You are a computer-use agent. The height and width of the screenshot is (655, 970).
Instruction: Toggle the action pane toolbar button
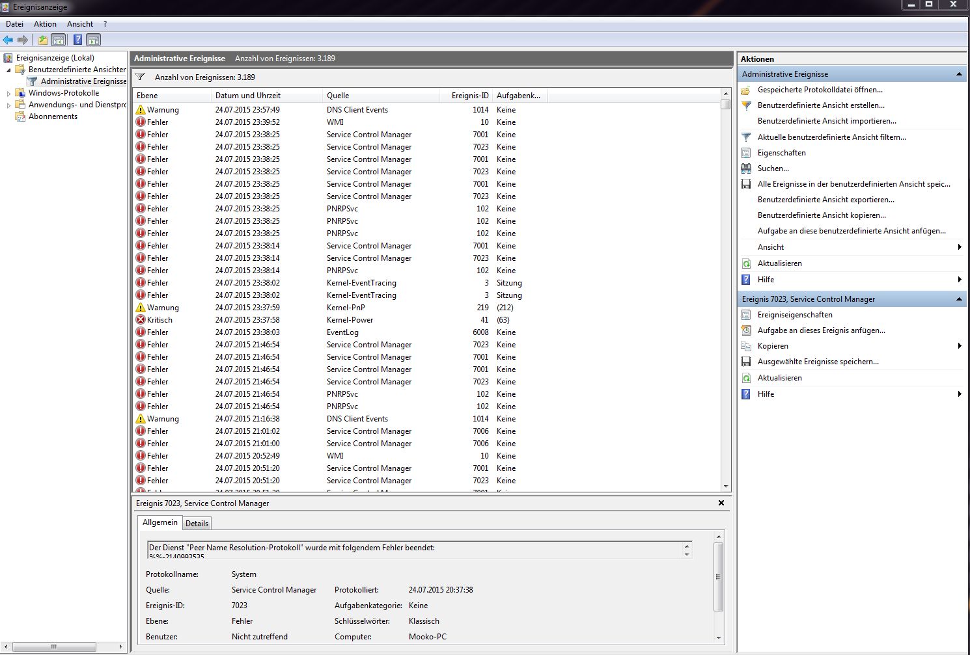[94, 40]
